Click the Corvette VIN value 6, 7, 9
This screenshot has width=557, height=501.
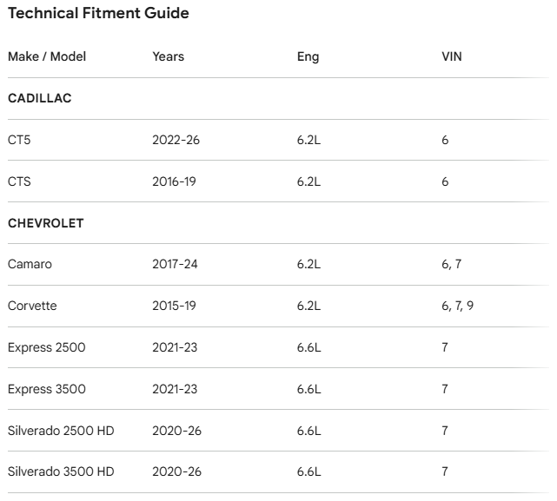tap(457, 306)
